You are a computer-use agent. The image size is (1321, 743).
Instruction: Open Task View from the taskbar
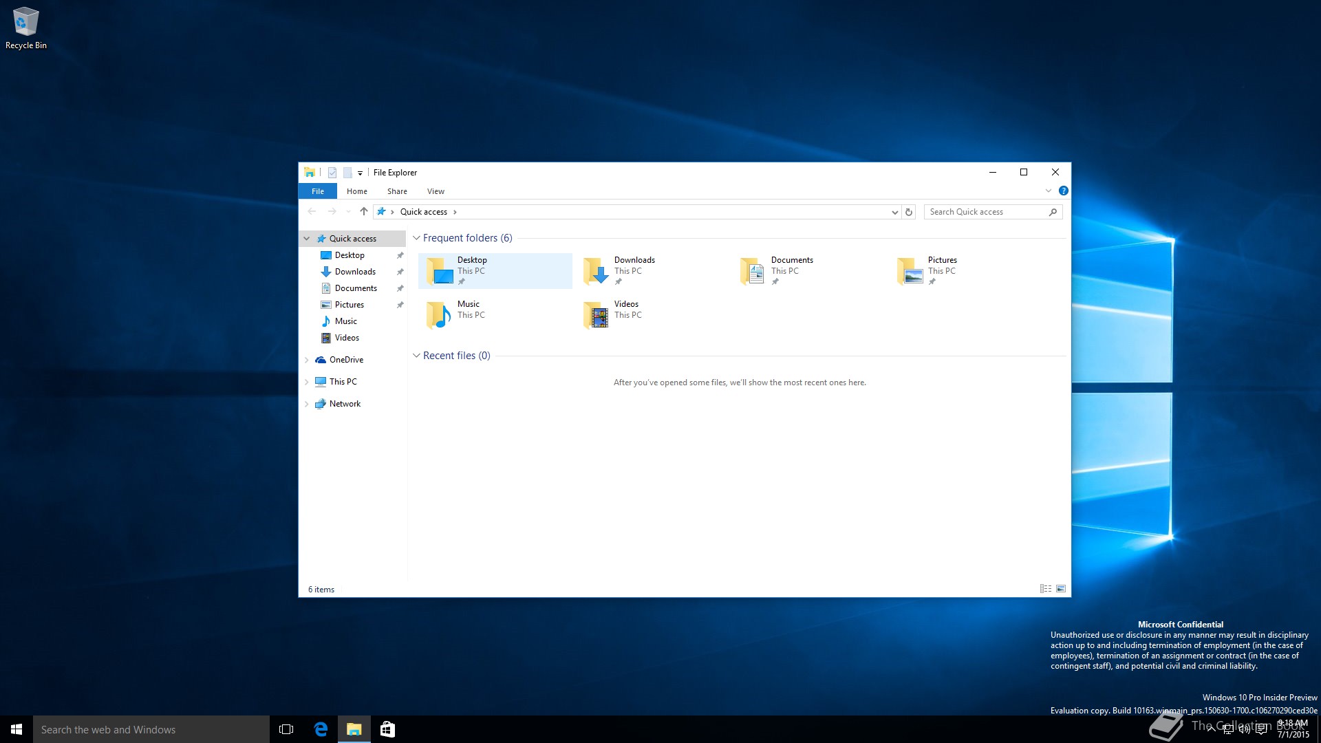[x=286, y=729]
